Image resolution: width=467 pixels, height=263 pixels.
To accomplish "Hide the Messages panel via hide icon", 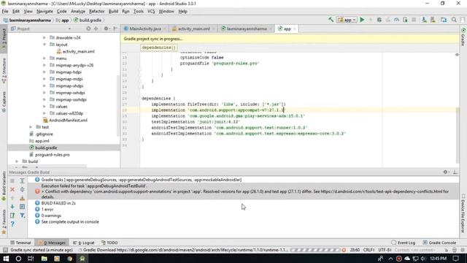I will pos(455,172).
